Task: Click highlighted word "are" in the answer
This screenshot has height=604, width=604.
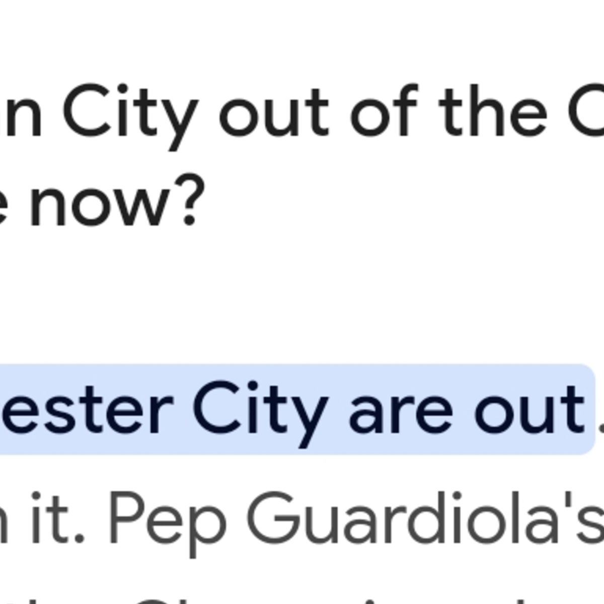Action: 401,412
